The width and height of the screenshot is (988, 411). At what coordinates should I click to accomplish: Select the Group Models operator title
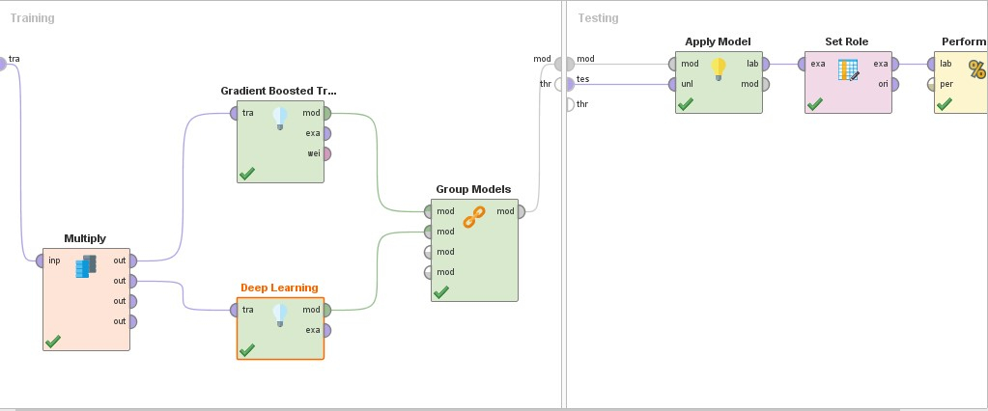coord(474,189)
